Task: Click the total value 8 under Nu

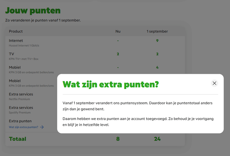Action: (x=118, y=139)
